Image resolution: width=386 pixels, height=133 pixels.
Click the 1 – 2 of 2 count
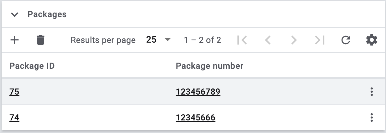coord(202,40)
